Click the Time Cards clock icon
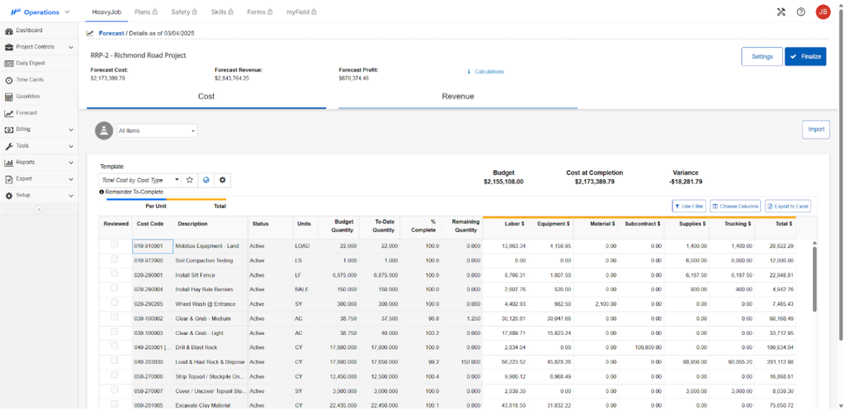This screenshot has height=410, width=845. (x=9, y=80)
